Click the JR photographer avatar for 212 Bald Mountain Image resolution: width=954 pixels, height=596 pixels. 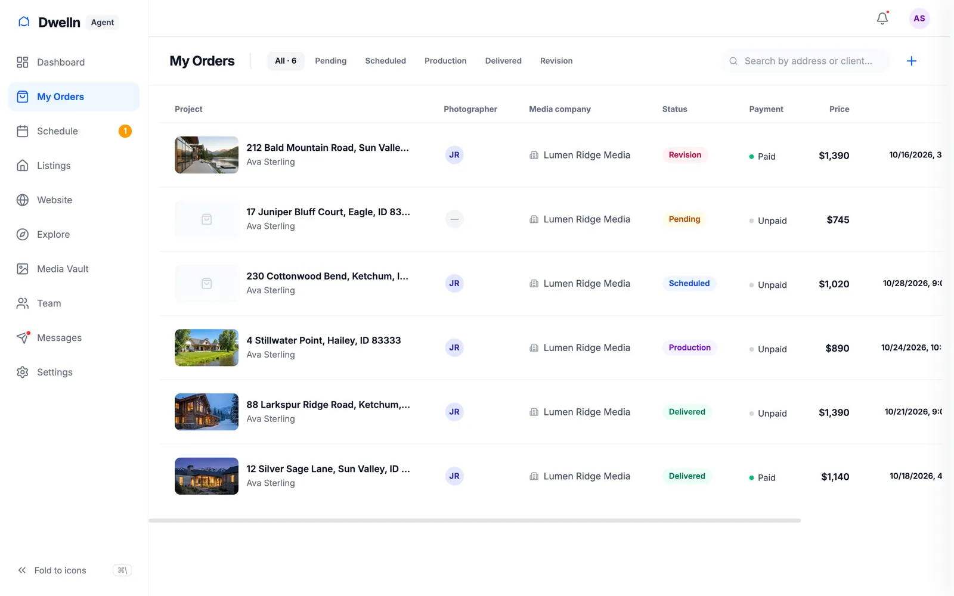point(454,155)
